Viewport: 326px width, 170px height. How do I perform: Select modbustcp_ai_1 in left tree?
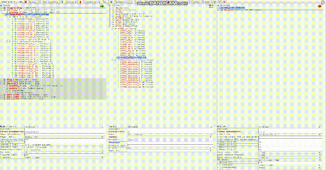pyautogui.click(x=33, y=19)
